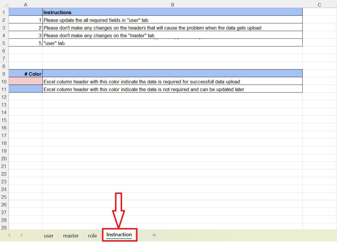The image size is (337, 244).
Task: Select column C header
Action: pyautogui.click(x=320, y=5)
